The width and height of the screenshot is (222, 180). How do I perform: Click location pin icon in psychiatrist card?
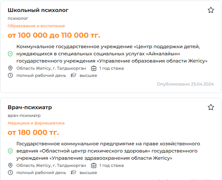(10, 165)
